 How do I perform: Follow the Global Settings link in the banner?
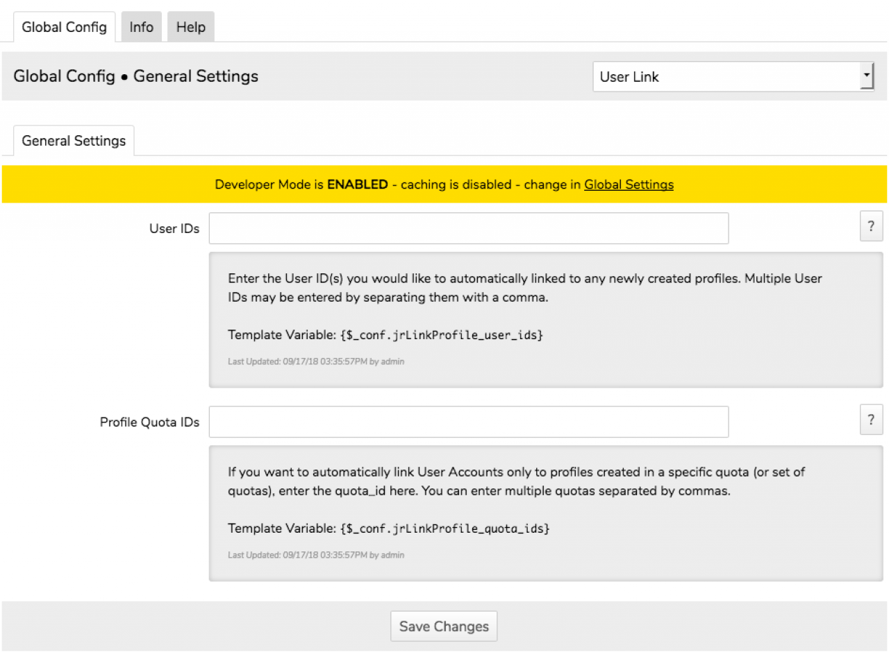(629, 185)
